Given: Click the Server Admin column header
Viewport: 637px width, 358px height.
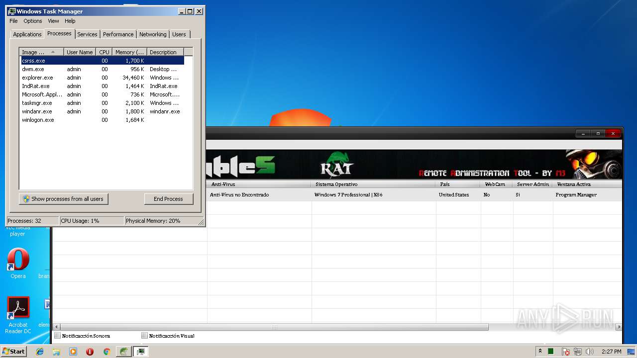Looking at the screenshot, I should pos(533,184).
